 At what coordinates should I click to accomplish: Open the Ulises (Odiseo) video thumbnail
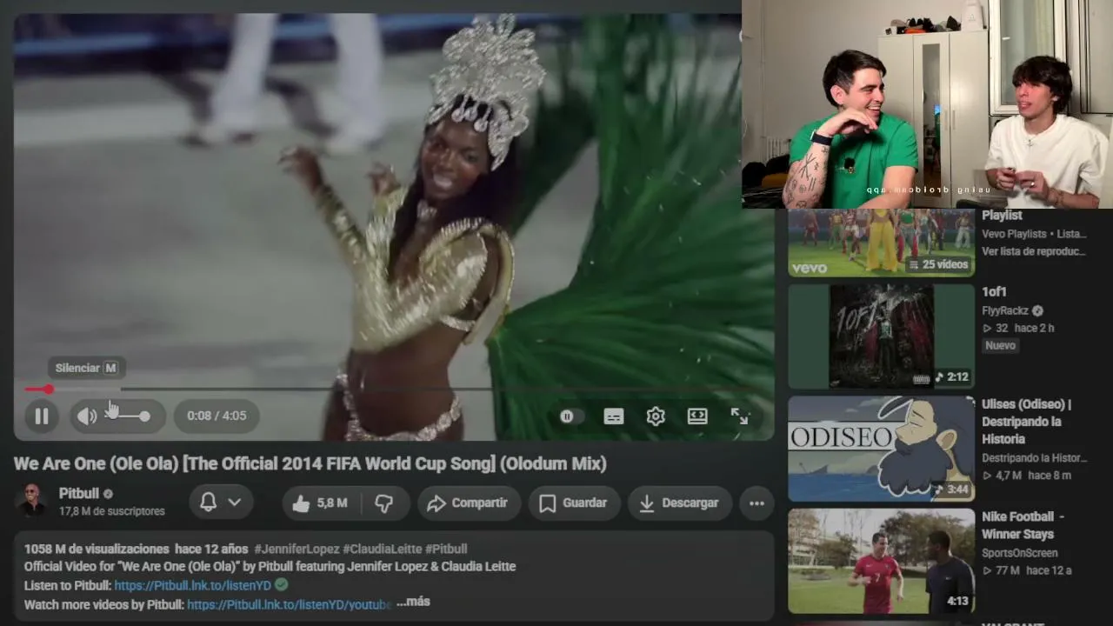point(881,450)
